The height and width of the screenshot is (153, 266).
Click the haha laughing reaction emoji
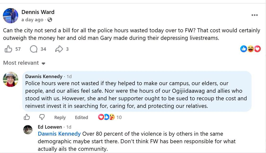pyautogui.click(x=251, y=49)
